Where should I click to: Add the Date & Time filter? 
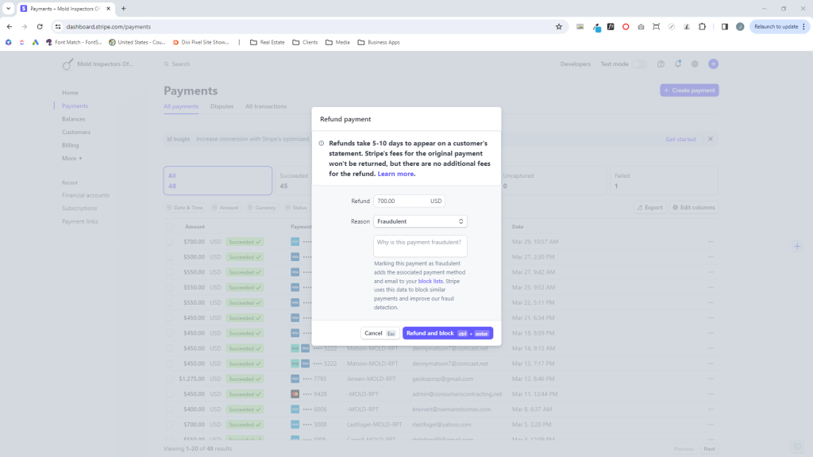(x=184, y=207)
